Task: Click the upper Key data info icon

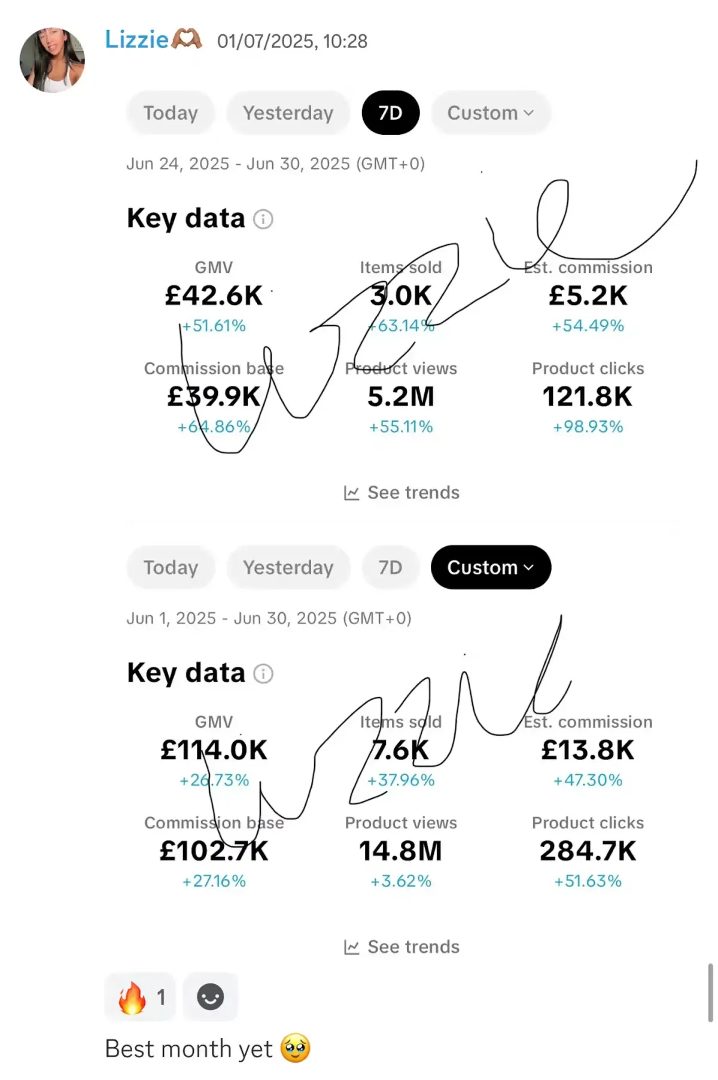Action: point(263,219)
